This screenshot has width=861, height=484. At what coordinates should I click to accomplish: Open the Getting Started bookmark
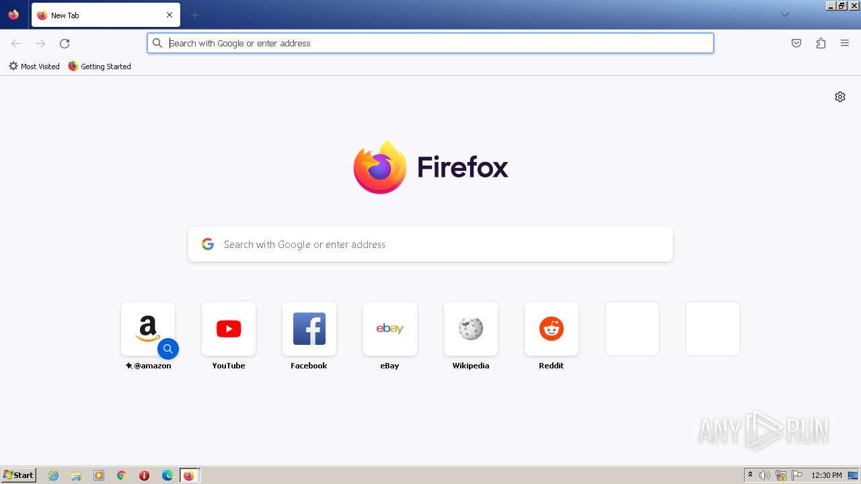(x=100, y=67)
